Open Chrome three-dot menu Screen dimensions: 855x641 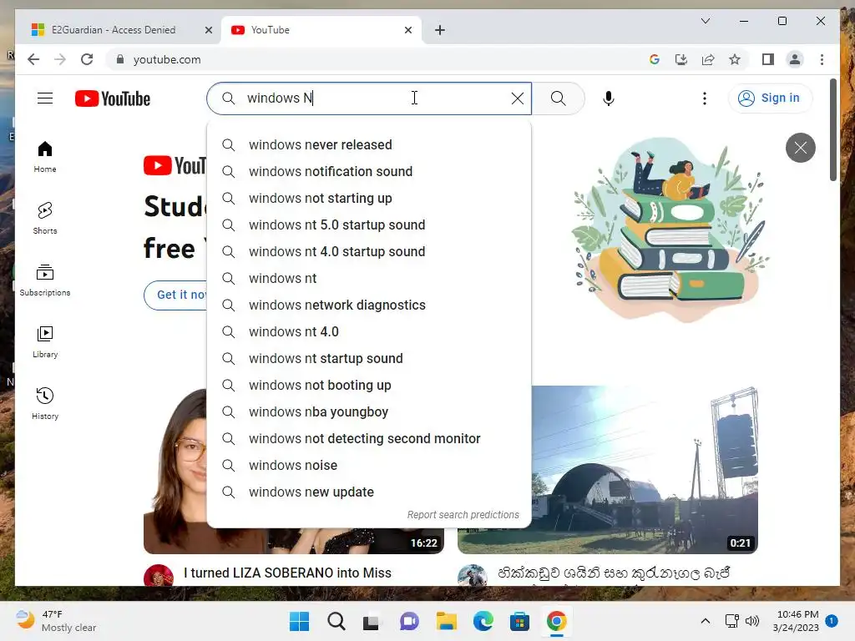click(822, 59)
